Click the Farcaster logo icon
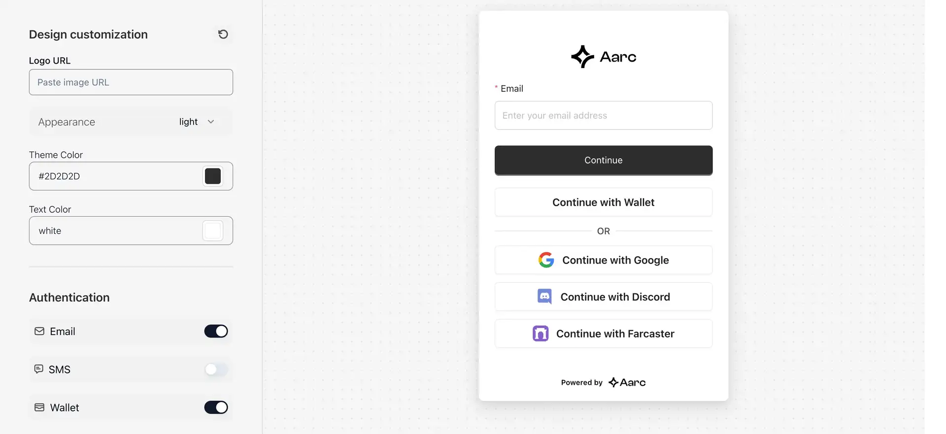This screenshot has height=434, width=946. (x=541, y=334)
